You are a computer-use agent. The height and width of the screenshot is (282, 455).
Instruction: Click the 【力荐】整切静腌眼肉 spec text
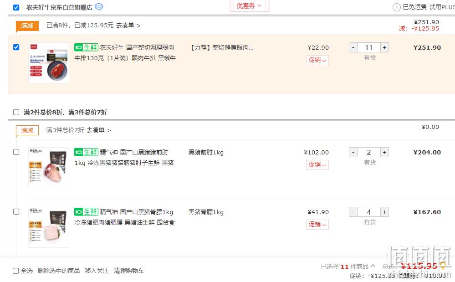click(222, 47)
